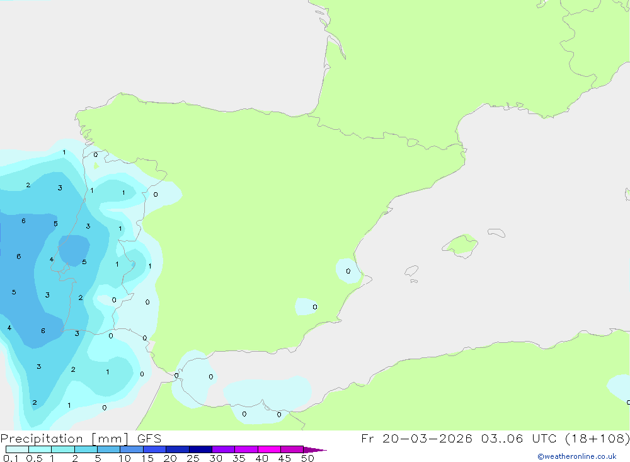The height and width of the screenshot is (462, 630).
Task: Open the weatheronline.co.uk copyright link
Action: click(x=577, y=456)
